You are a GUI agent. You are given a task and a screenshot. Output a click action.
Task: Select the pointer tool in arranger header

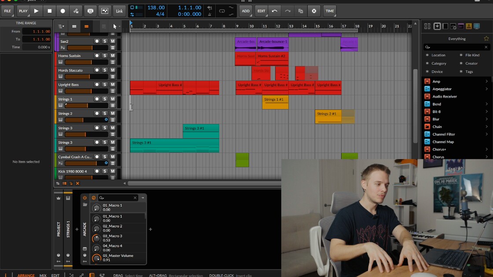[115, 26]
